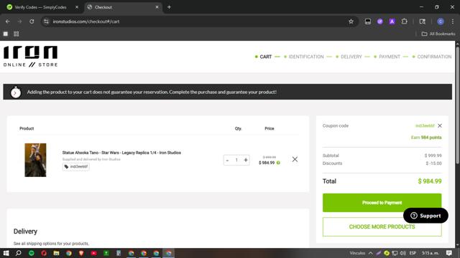The width and height of the screenshot is (460, 258).
Task: Open the purple checkmark extension
Action: 380,21
